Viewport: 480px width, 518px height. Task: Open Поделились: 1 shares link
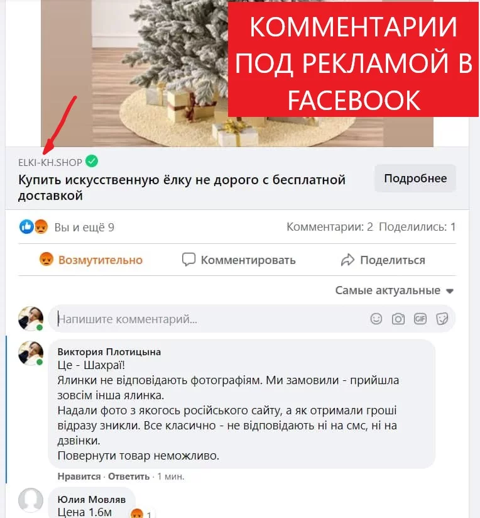(x=417, y=227)
